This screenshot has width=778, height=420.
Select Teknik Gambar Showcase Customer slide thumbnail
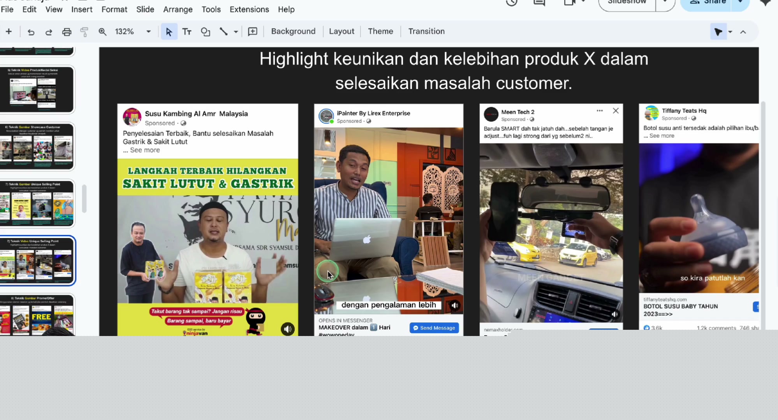point(37,147)
